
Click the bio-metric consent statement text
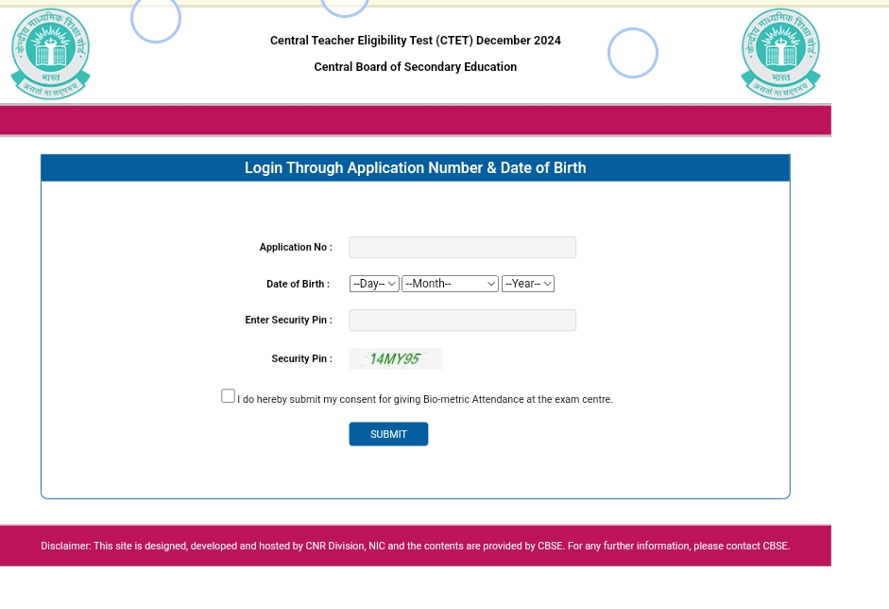coord(425,400)
